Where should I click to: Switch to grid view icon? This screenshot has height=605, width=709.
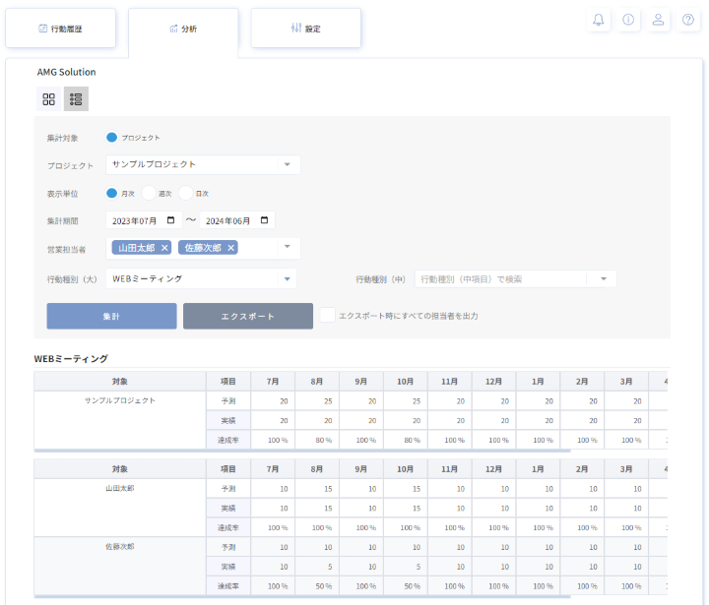pos(49,99)
